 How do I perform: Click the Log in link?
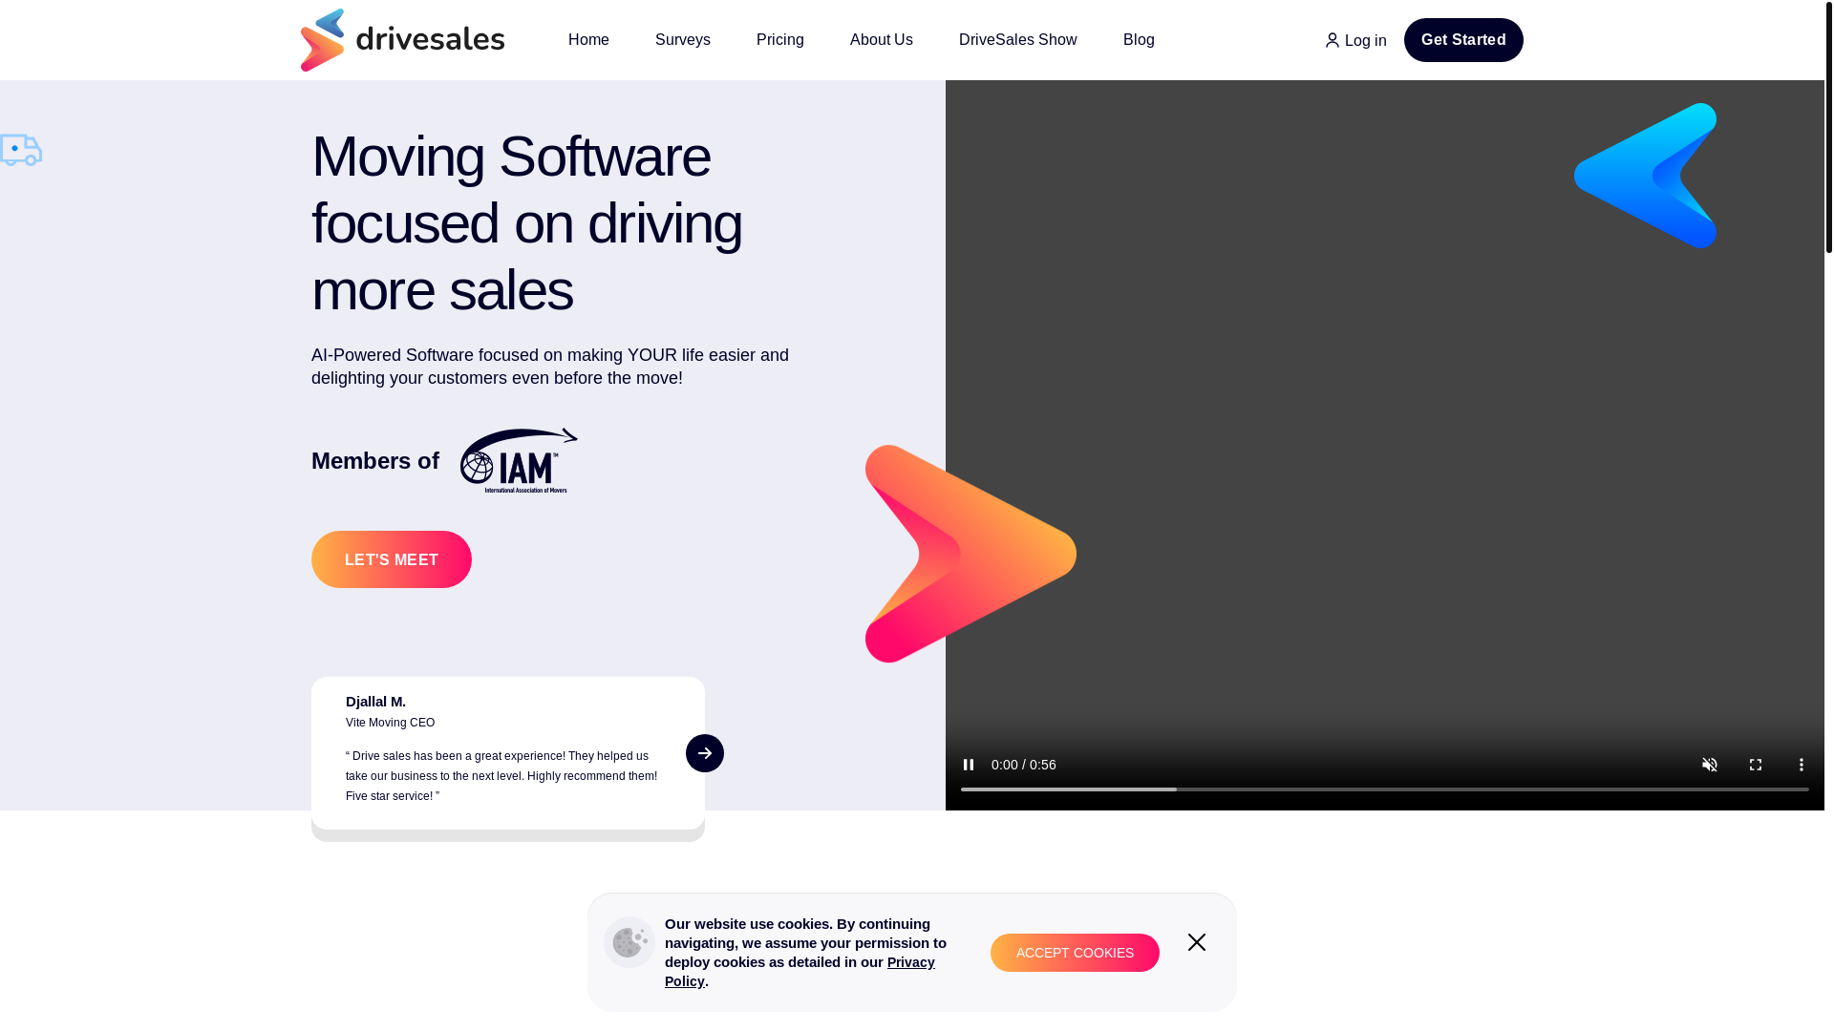pyautogui.click(x=1355, y=41)
